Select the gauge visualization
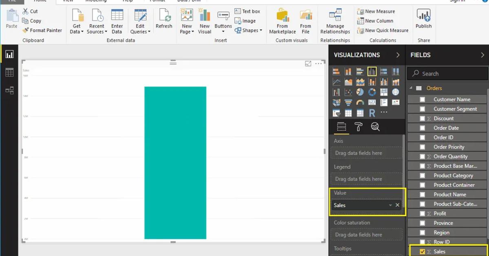 pos(359,102)
